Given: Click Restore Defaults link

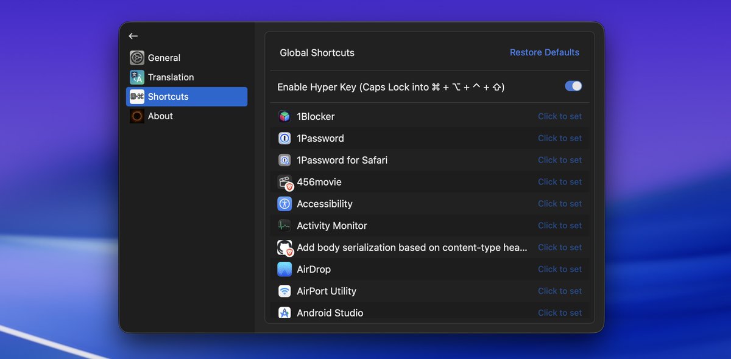Looking at the screenshot, I should [545, 52].
